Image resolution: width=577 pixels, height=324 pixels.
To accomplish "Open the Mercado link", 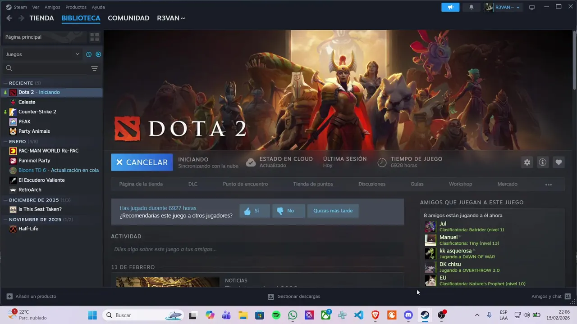I will point(507,184).
